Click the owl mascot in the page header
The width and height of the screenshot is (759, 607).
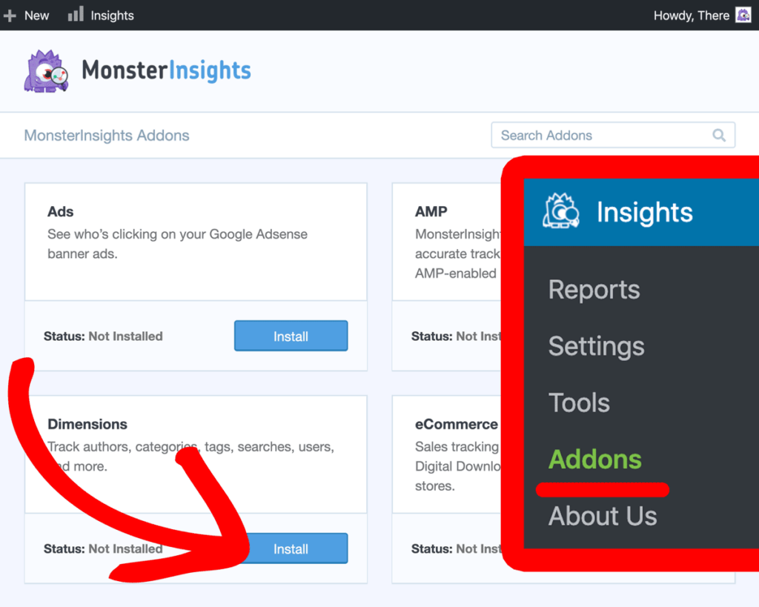tap(46, 70)
